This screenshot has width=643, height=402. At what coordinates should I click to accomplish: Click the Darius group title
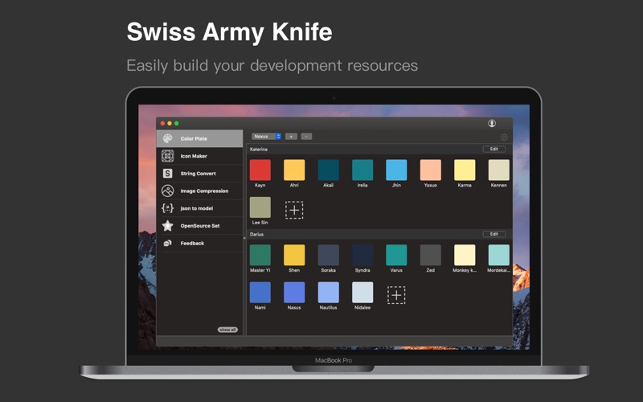256,234
